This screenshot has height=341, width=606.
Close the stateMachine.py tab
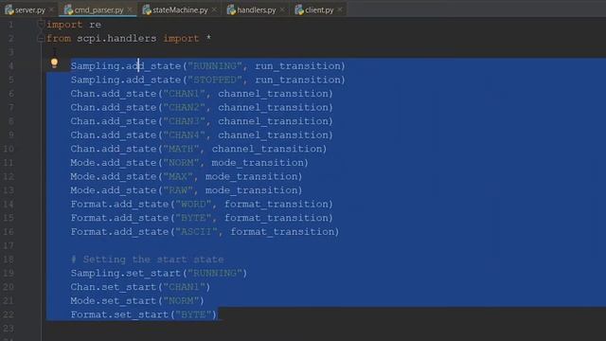(x=215, y=9)
